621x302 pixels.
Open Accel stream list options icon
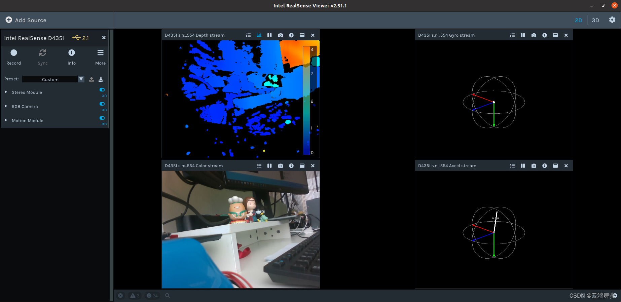(x=512, y=166)
